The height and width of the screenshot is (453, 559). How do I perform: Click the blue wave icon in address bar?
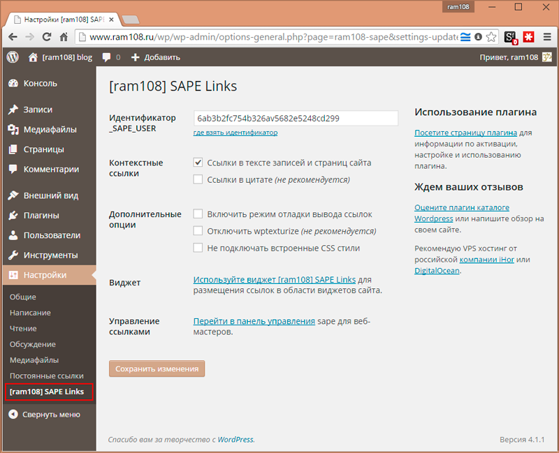pyautogui.click(x=465, y=37)
